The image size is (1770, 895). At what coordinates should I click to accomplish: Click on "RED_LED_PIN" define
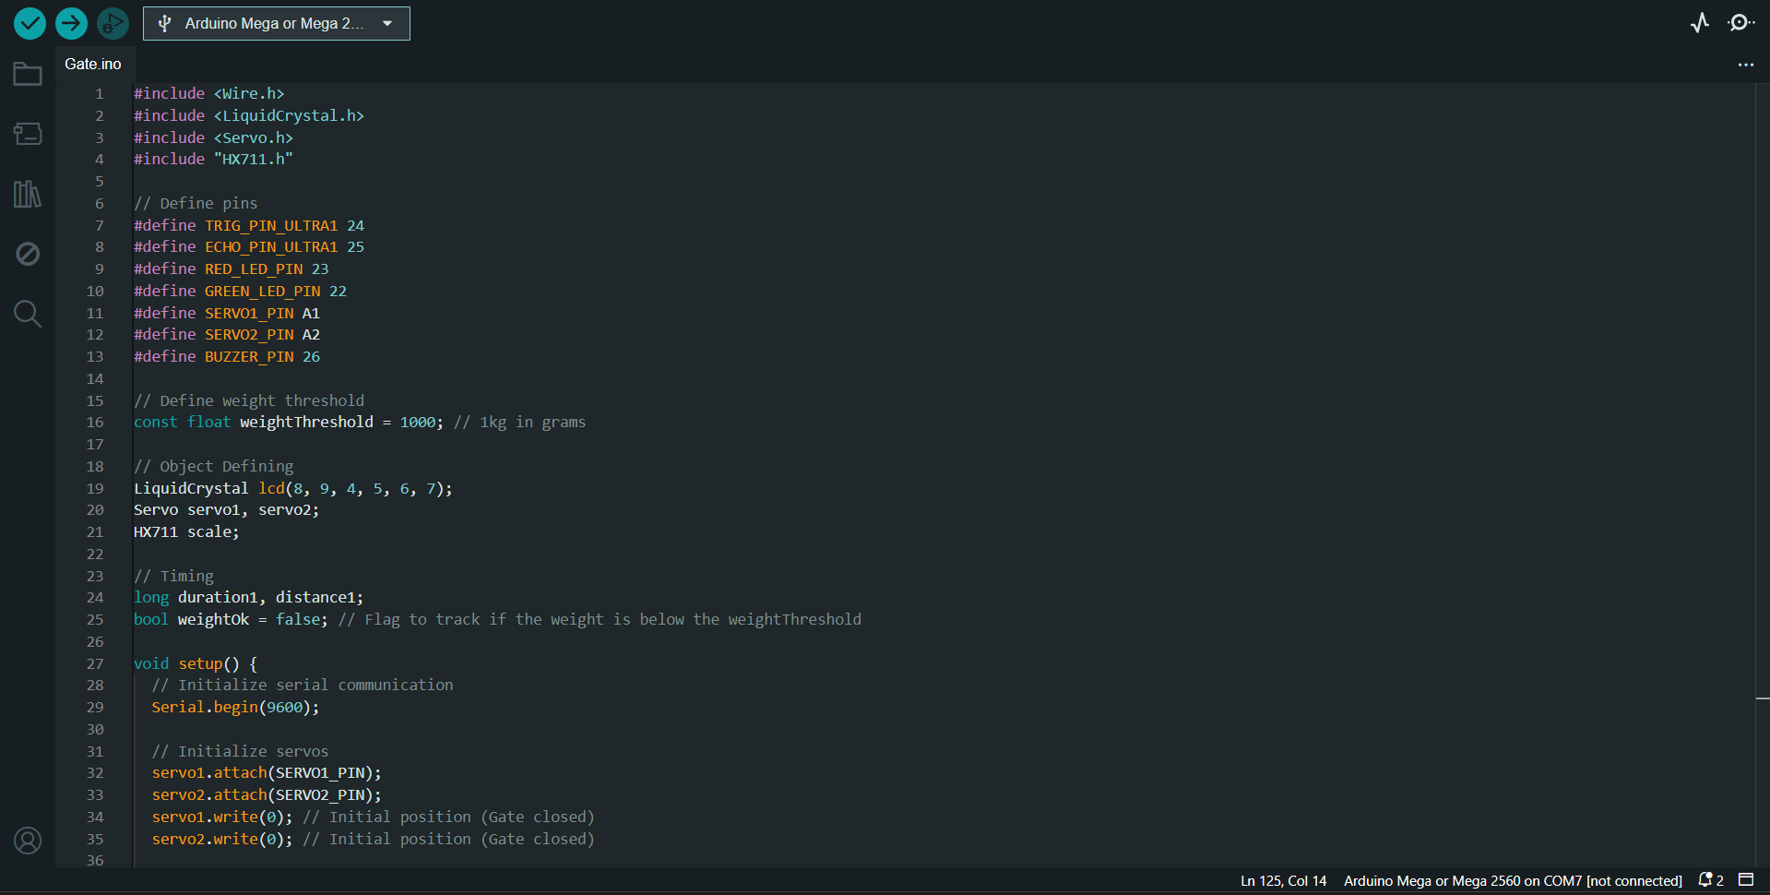pos(254,269)
